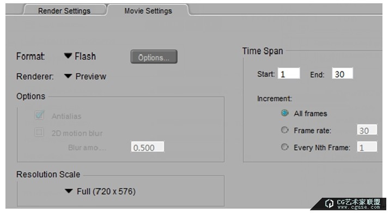Screen dimensions: 389x213
Task: Select the All frames radio button
Action: click(x=284, y=113)
